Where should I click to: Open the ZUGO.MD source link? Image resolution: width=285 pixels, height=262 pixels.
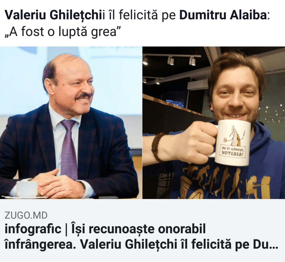(26, 215)
